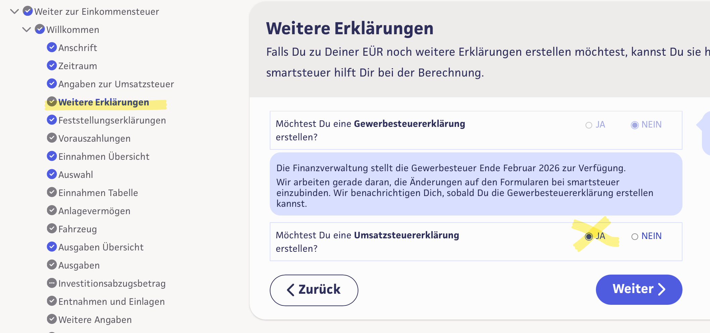This screenshot has height=333, width=710.
Task: Click the Zurück button
Action: 314,290
